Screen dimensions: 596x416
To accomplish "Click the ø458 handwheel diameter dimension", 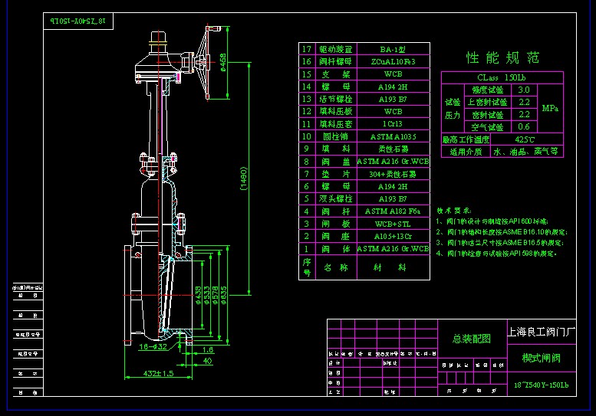I will click(222, 62).
